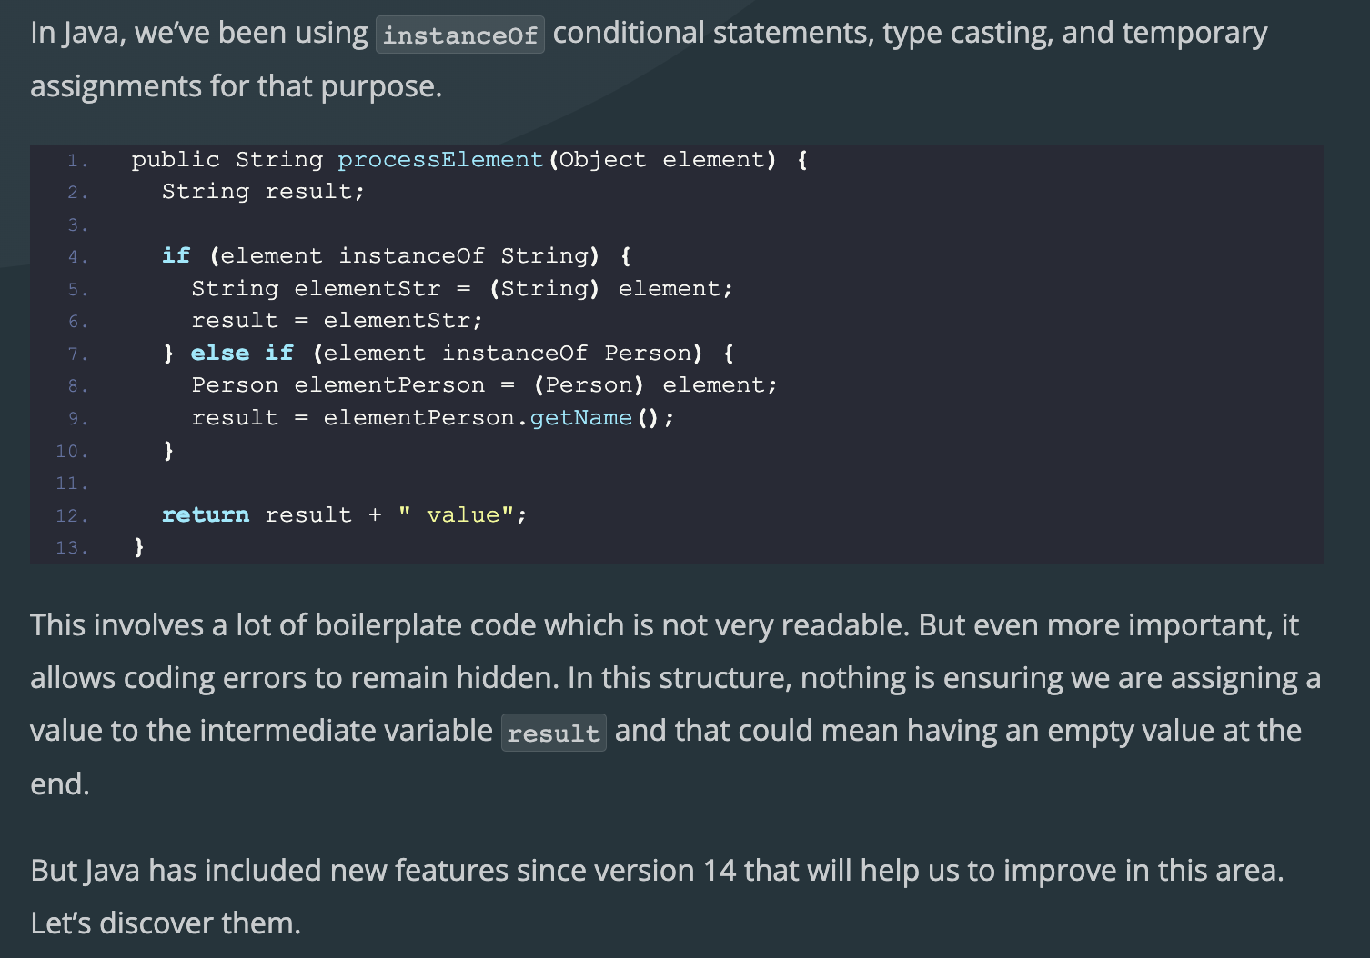The width and height of the screenshot is (1370, 958).
Task: Click the String result declaration line
Action: tap(263, 192)
